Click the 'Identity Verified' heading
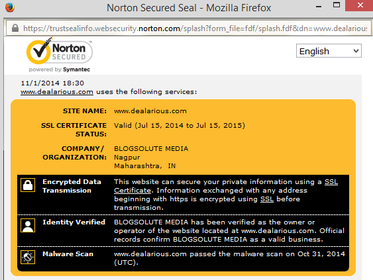Screen dimensions: 373x280 tap(74, 222)
